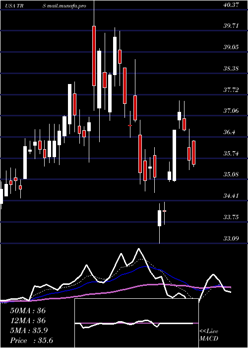The height and width of the screenshot is (348, 248).
Task: Click inside the MACD inset panel
Action: tap(136, 323)
